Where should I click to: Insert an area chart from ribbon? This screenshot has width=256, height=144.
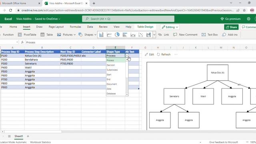coord(133,35)
